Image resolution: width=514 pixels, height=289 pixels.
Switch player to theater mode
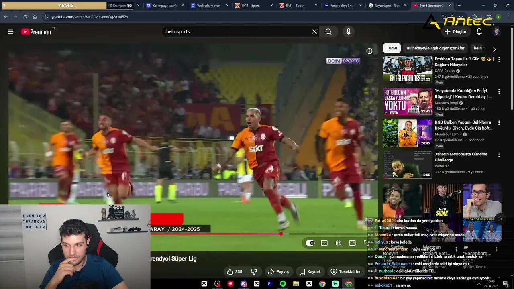[352, 243]
